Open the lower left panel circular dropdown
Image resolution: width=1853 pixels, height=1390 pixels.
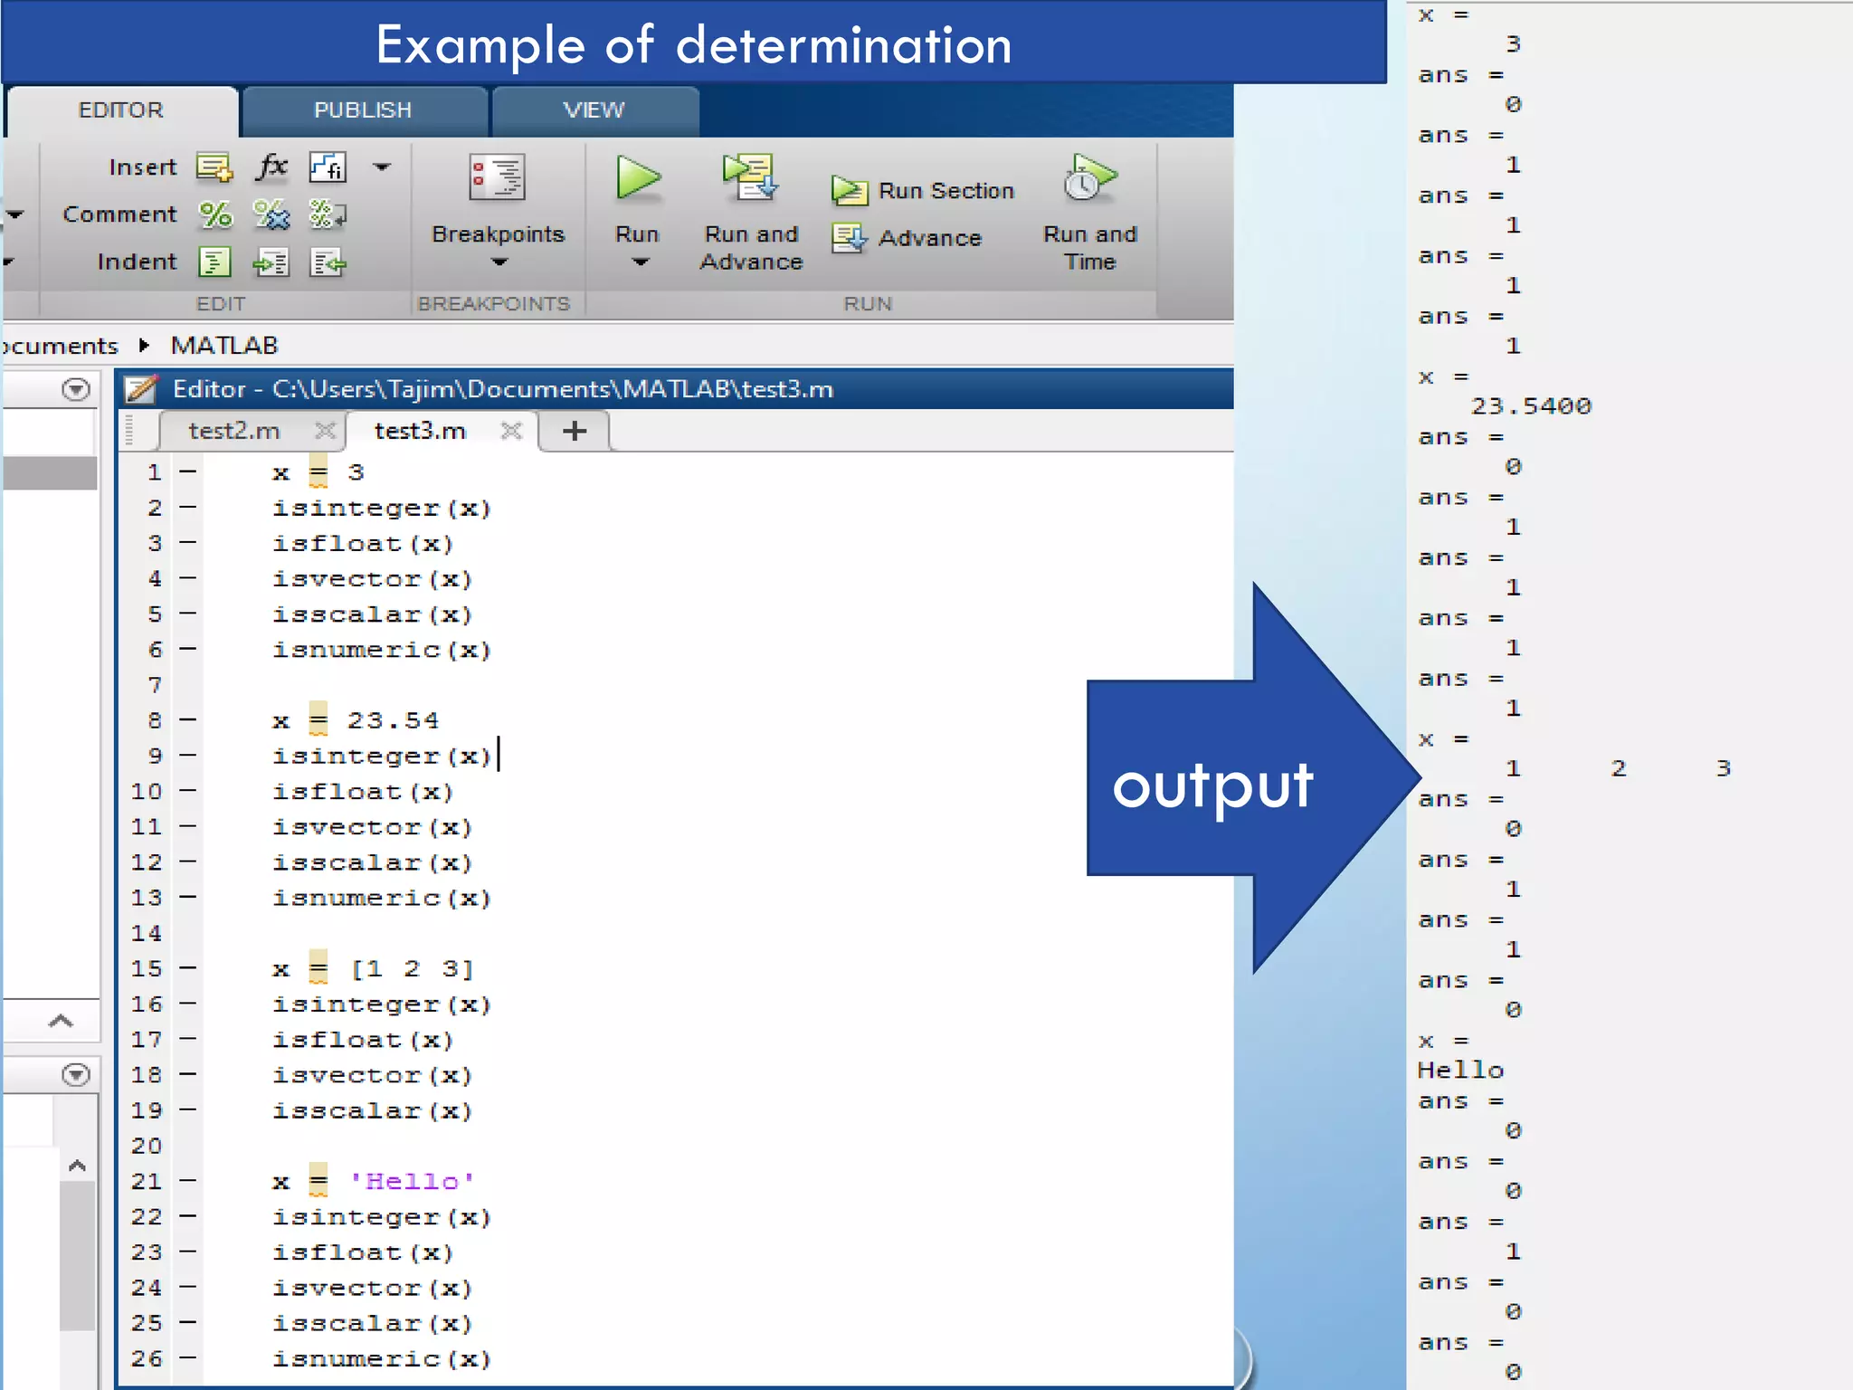tap(76, 1074)
